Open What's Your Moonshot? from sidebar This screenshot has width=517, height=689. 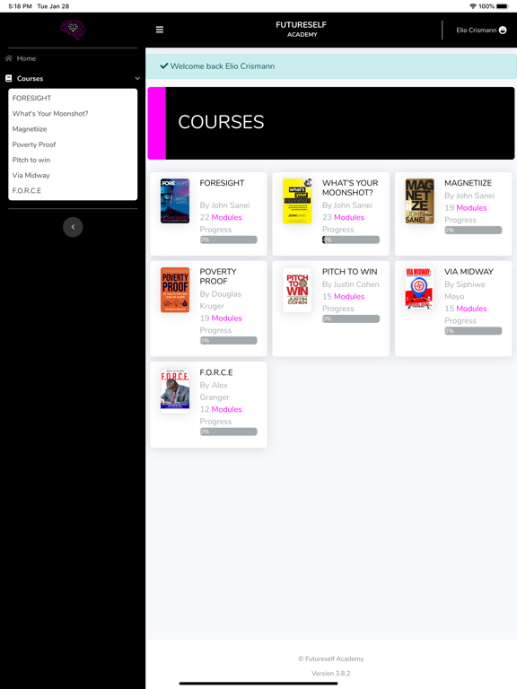click(x=50, y=113)
